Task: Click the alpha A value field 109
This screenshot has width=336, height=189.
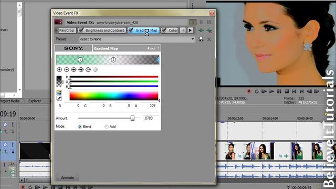Action: pyautogui.click(x=149, y=106)
